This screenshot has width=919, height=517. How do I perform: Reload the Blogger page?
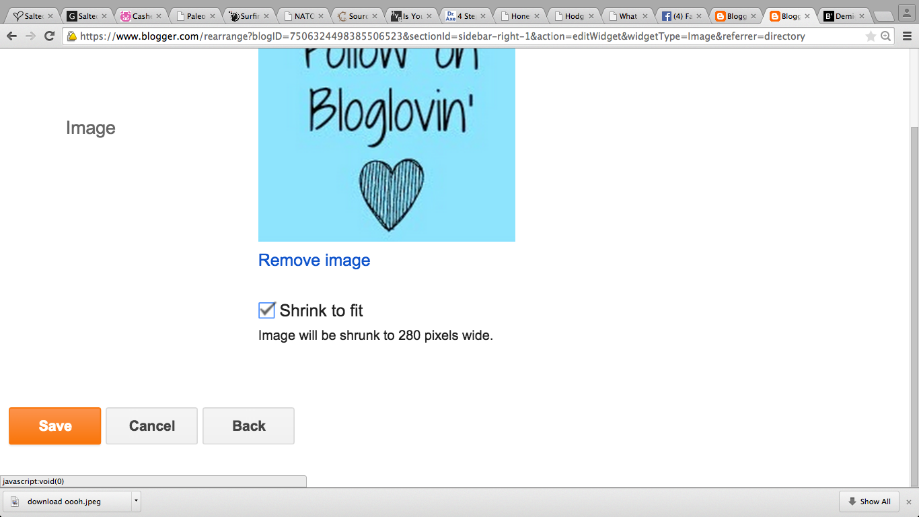coord(49,36)
